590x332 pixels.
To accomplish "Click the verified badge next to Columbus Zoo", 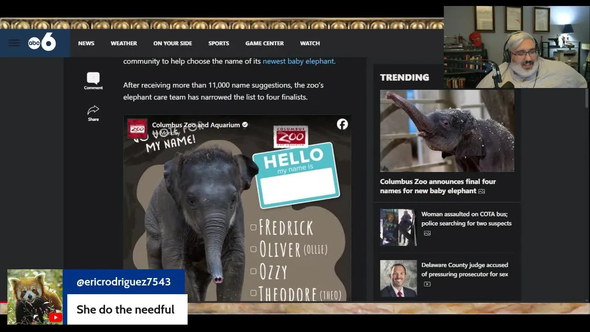I will [x=245, y=125].
